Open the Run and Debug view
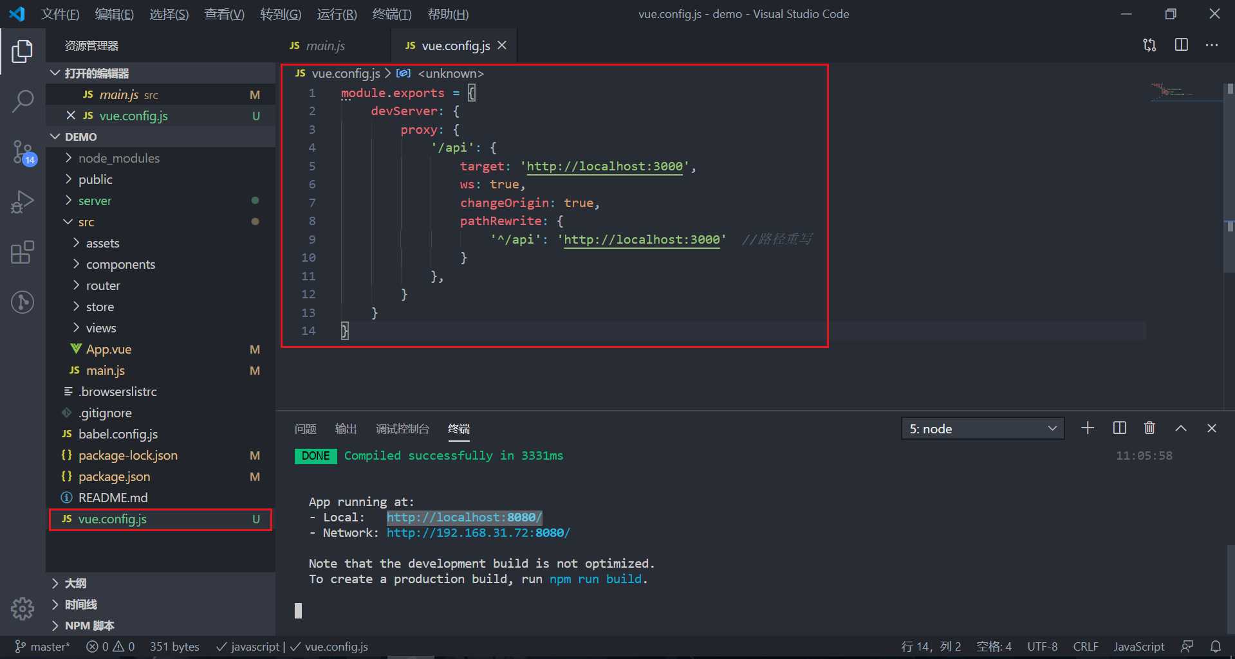Screen dimensions: 1235x659 [x=23, y=202]
